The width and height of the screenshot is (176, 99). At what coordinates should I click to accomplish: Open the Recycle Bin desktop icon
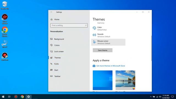[5, 5]
